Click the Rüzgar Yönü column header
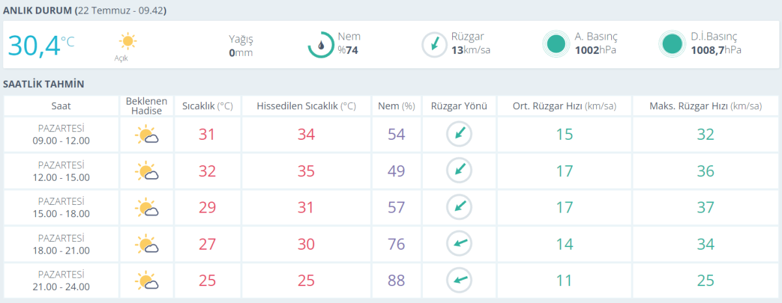Screen dimensions: 782x303 pos(459,106)
